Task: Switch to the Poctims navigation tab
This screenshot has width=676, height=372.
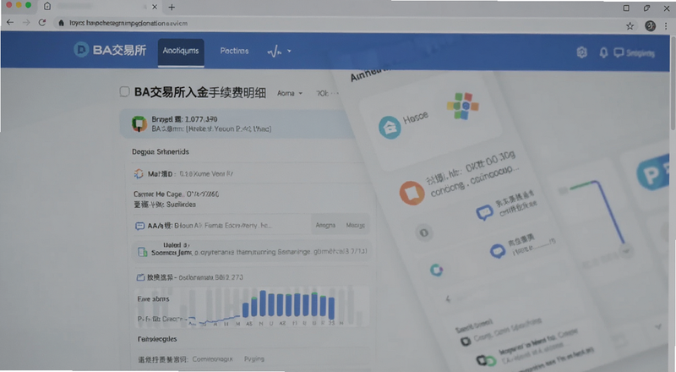Action: (x=234, y=51)
